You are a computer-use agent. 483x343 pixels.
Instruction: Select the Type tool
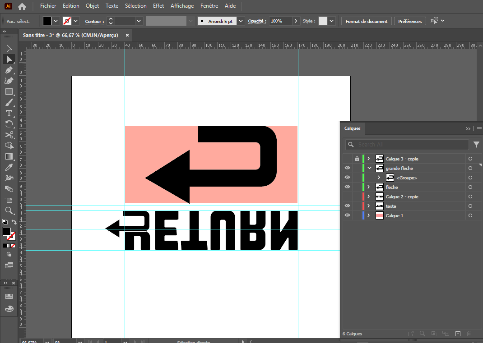9,113
